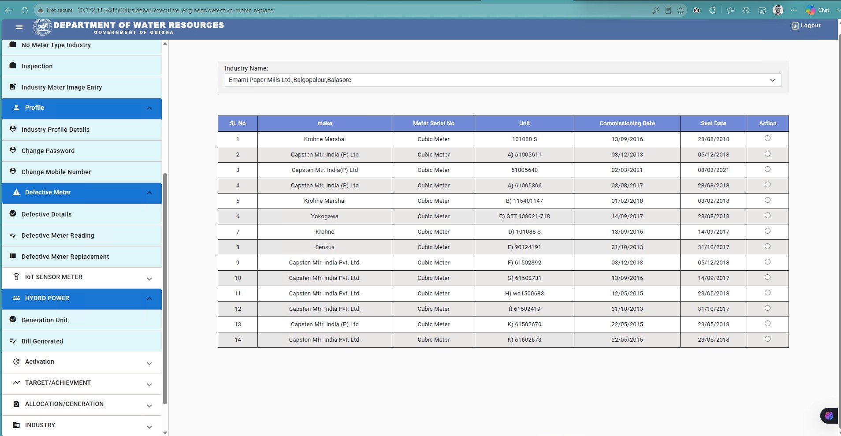Image resolution: width=841 pixels, height=436 pixels.
Task: Open the browser extensions puzzle icon
Action: click(712, 10)
